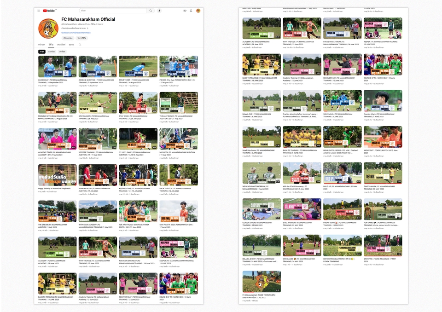442x312 pixels.
Task: Open MOVE TO SEP video thumbnail
Action: pos(138,67)
